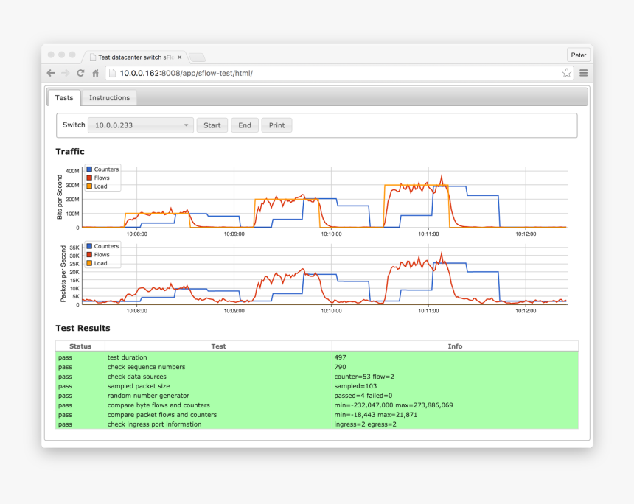Open the Chrome hamburger menu

[583, 73]
